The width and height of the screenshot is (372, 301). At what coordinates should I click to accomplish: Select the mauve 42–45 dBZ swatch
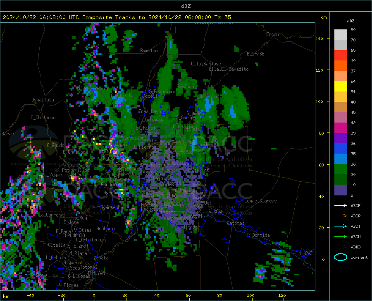tap(341, 117)
